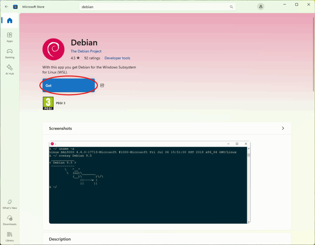
Task: Maximize the Microsoft Store window
Action: point(297,5)
